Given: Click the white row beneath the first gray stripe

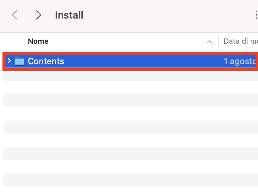Looking at the screenshot, I should (x=131, y=87).
